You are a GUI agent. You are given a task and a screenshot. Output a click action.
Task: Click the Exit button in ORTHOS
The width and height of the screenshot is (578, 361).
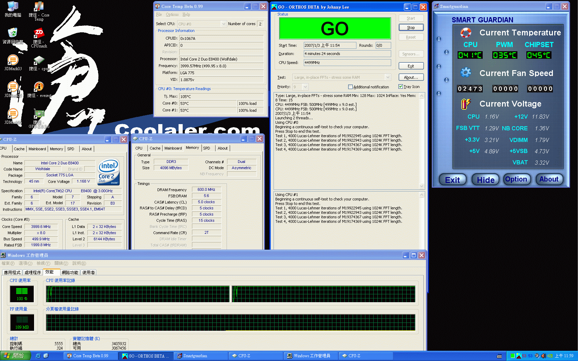tap(411, 66)
